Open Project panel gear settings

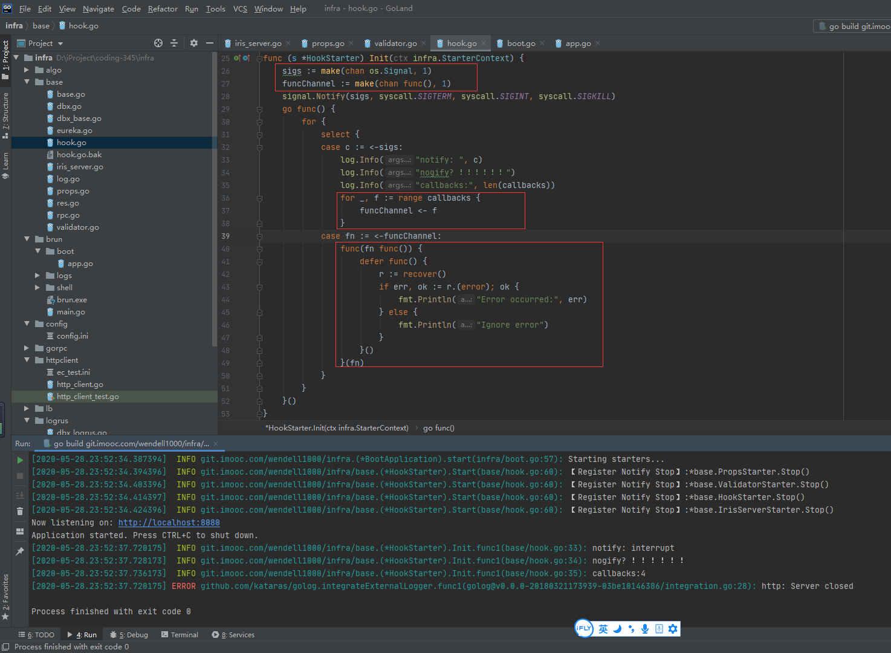[193, 44]
